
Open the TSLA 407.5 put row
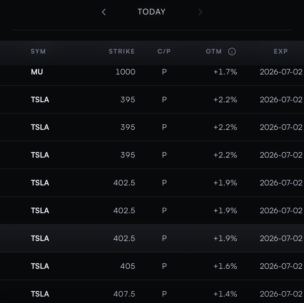[152, 291]
